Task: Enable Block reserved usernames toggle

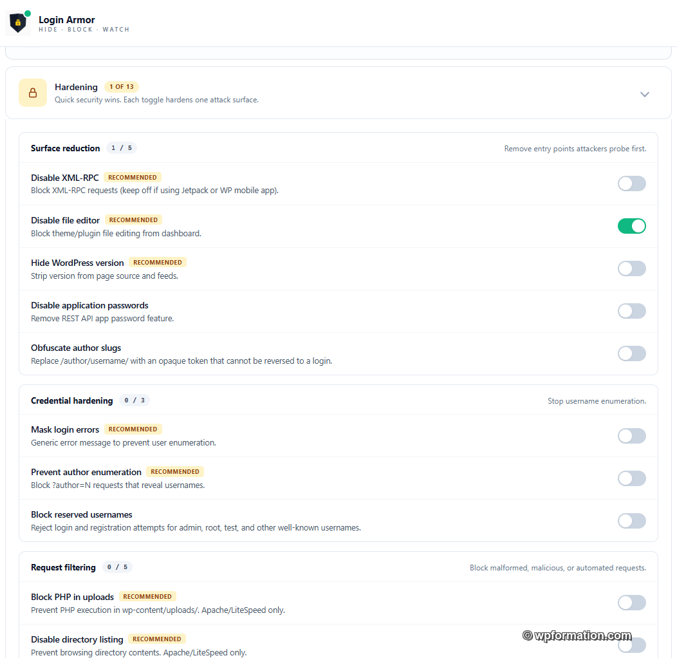Action: tap(632, 521)
